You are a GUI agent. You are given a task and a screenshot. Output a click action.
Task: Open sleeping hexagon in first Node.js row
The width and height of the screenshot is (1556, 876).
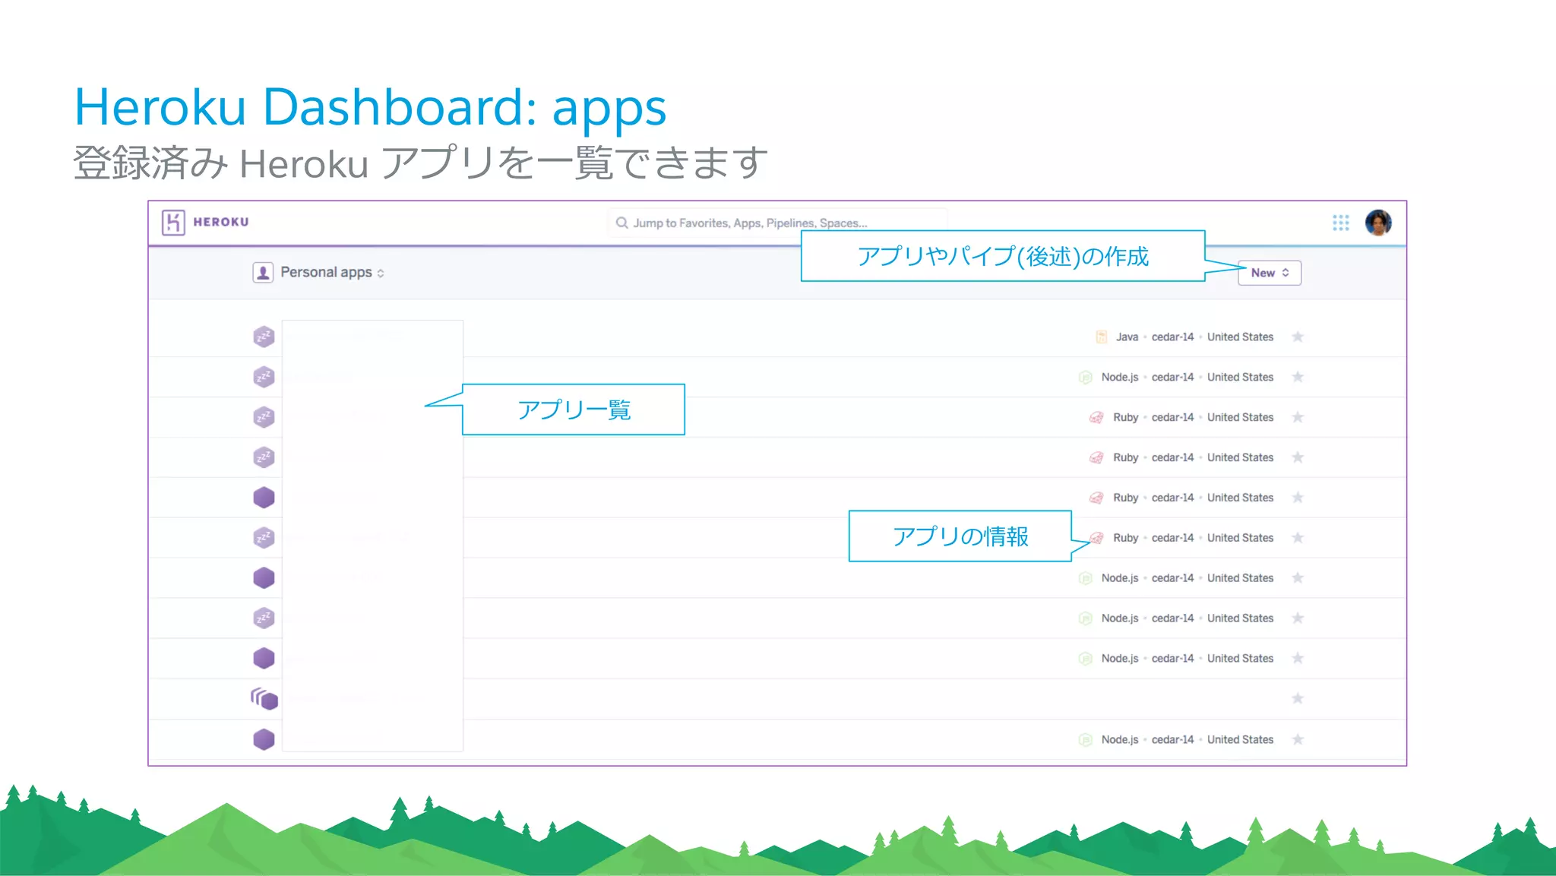[264, 377]
